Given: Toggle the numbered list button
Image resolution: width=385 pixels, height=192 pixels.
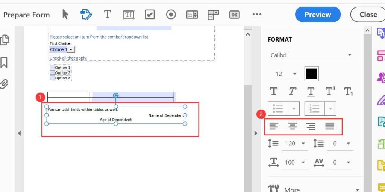Looking at the screenshot, I should pos(315,108).
